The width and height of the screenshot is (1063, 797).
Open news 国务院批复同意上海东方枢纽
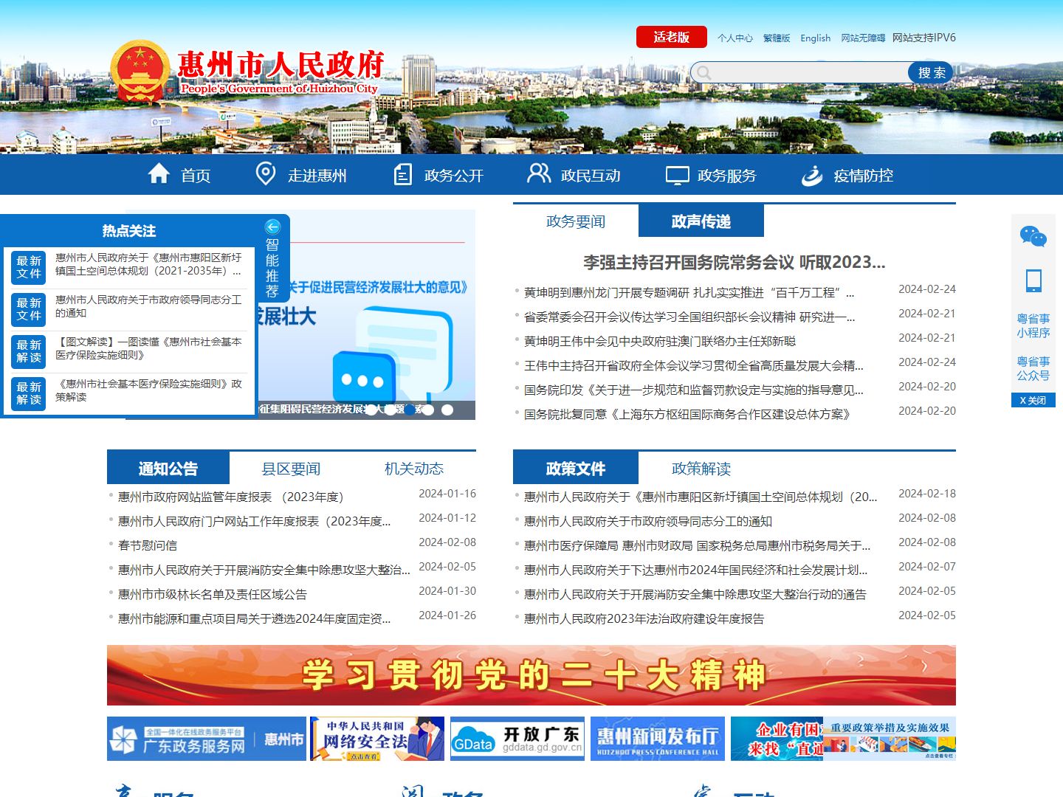(687, 414)
